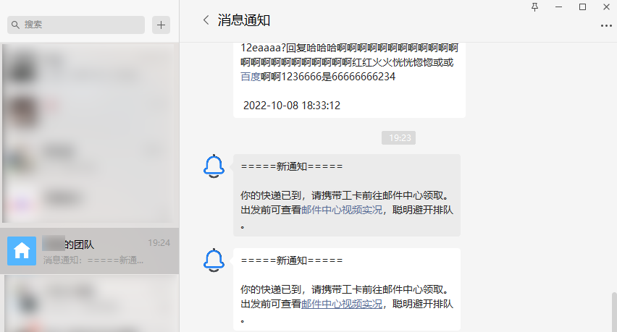Minimize the window

pos(559,7)
